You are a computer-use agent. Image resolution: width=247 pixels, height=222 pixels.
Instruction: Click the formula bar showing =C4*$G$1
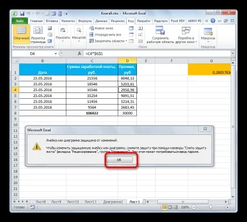pyautogui.click(x=157, y=53)
